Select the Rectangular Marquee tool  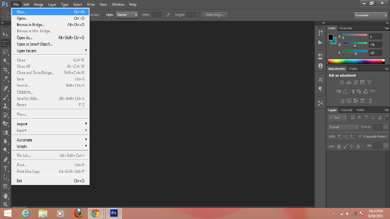(x=5, y=43)
